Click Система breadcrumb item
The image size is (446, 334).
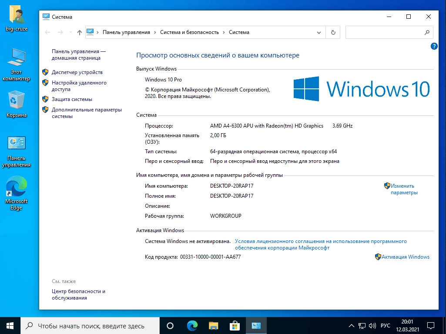pos(239,33)
